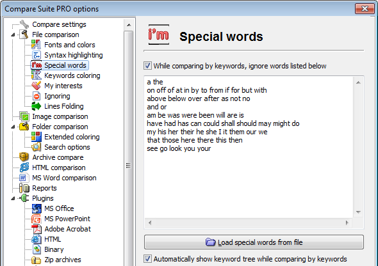Image resolution: width=378 pixels, height=266 pixels.
Task: Click the My interests checkmark icon
Action: coord(36,86)
